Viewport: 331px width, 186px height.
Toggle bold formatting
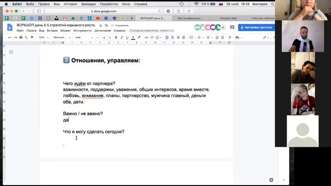116,38
